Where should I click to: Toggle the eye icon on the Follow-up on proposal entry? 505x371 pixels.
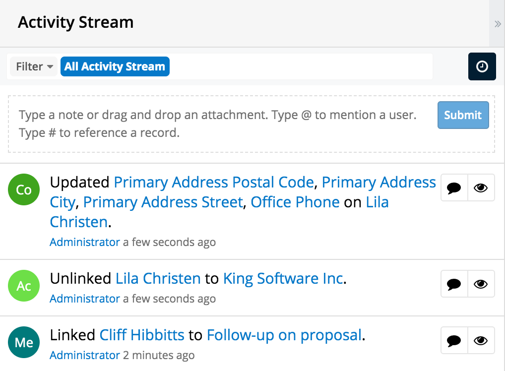[481, 340]
